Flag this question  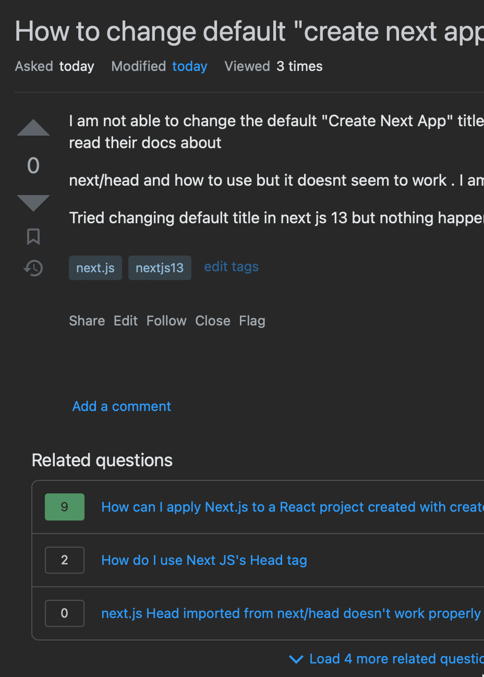[x=252, y=321]
